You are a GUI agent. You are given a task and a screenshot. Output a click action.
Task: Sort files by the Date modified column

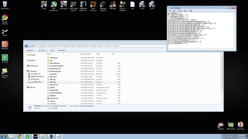point(85,54)
